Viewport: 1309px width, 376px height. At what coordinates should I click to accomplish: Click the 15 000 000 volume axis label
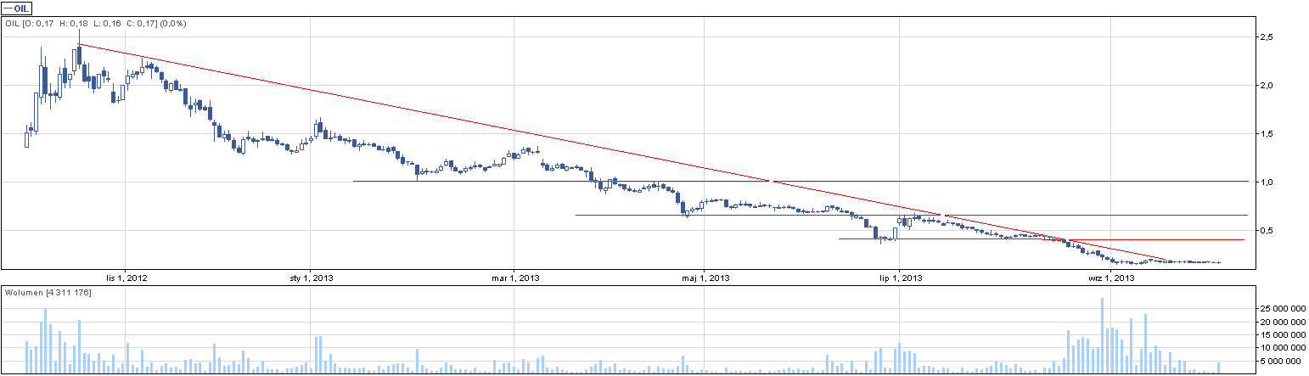click(1282, 335)
